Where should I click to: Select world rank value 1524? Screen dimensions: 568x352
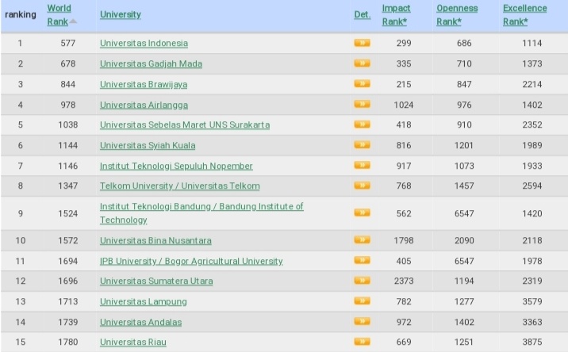pos(67,213)
